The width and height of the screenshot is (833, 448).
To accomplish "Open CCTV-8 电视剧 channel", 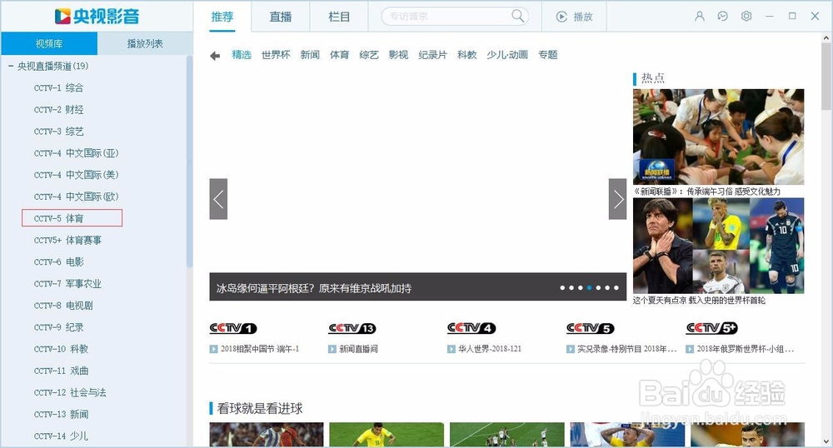I will coord(63,306).
